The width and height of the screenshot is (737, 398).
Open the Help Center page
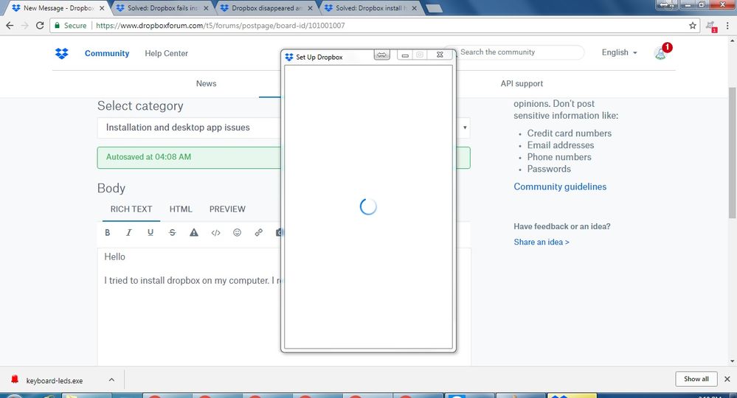click(x=166, y=54)
